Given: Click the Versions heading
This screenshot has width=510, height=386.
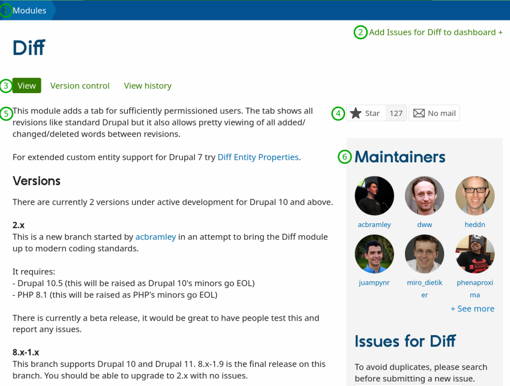Looking at the screenshot, I should coord(36,181).
